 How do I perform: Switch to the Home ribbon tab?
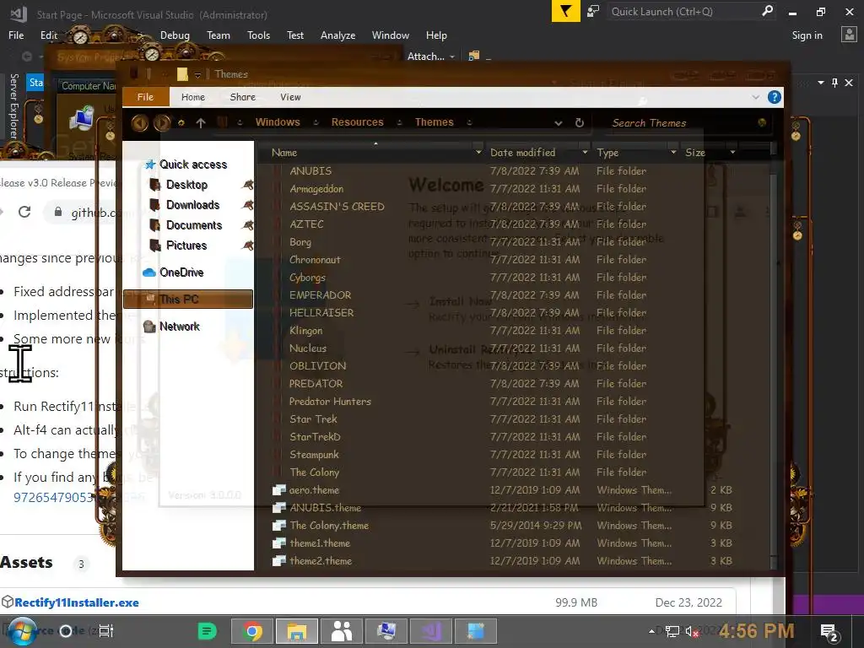[x=193, y=97]
